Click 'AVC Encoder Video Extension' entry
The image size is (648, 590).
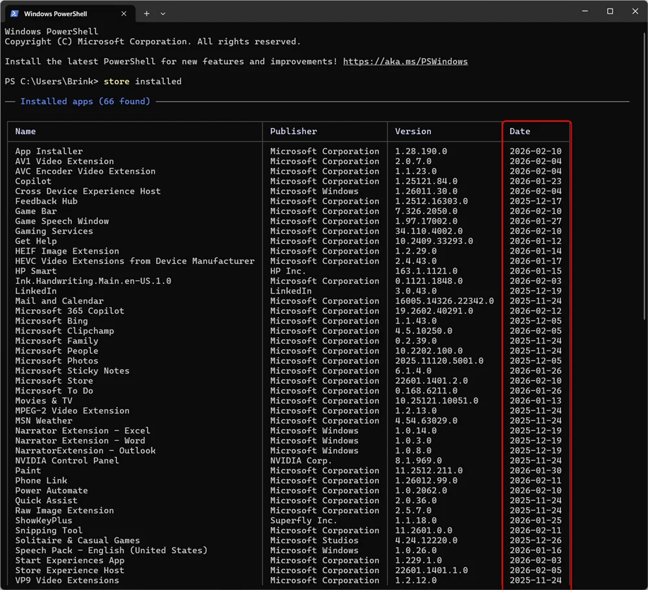coord(86,171)
